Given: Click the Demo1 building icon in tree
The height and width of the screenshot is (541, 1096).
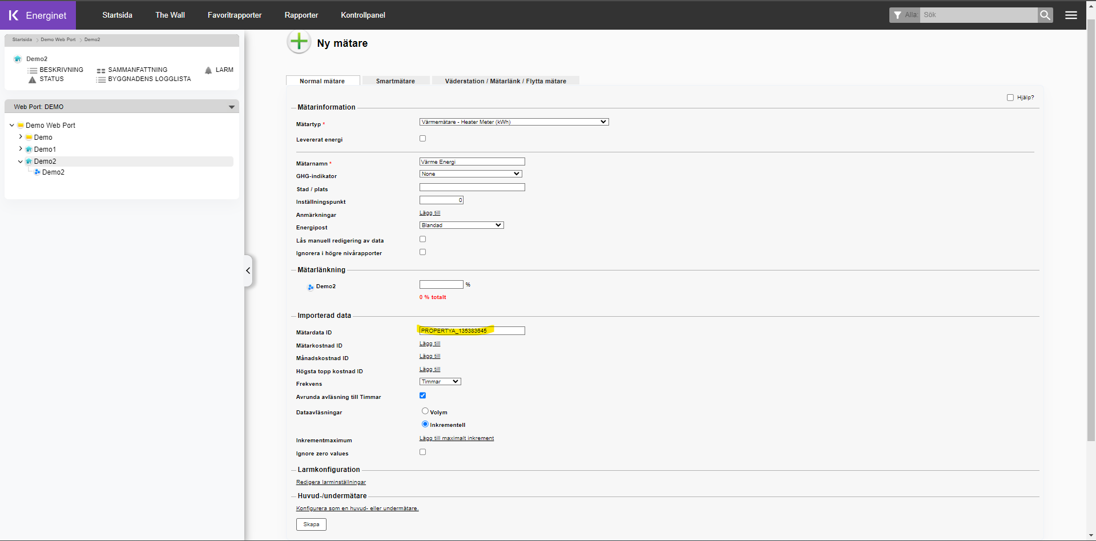Looking at the screenshot, I should click(29, 150).
